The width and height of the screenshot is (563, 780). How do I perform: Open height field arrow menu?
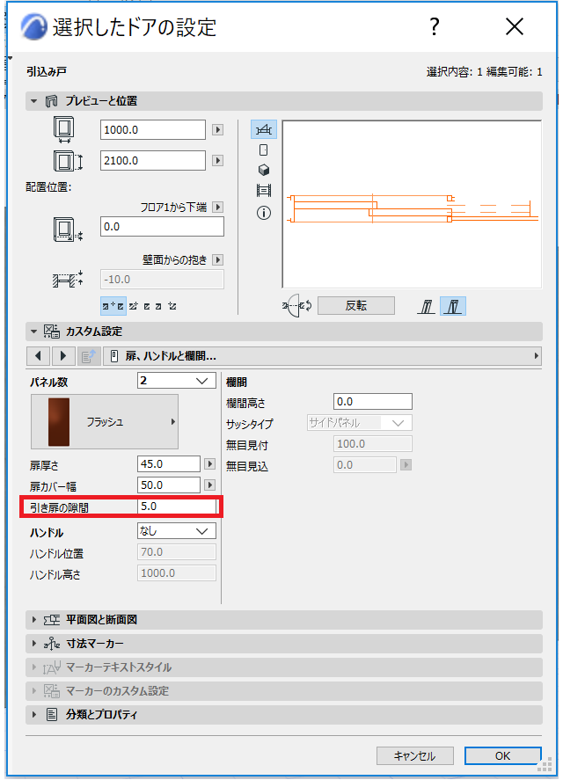(x=217, y=161)
